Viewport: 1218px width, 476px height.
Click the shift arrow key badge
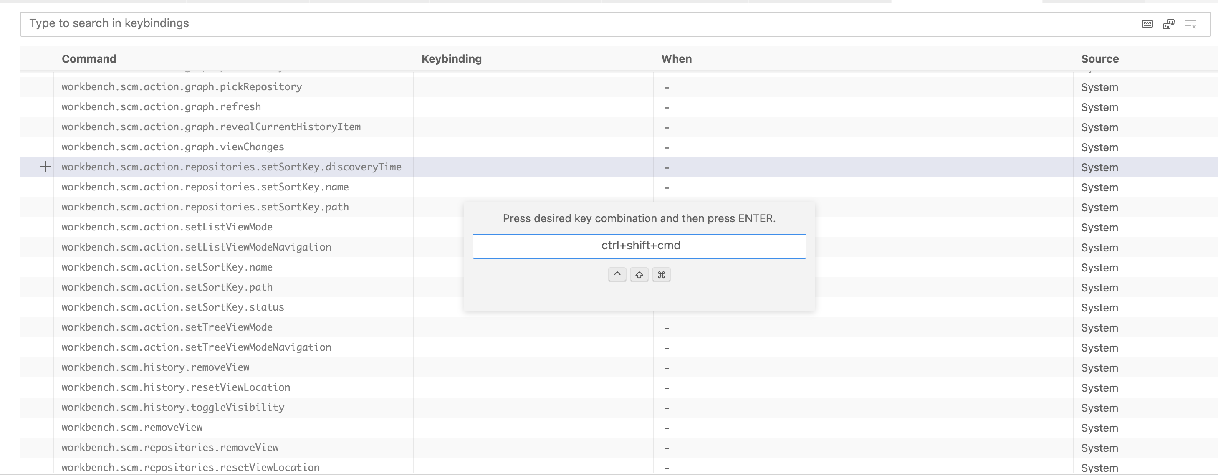639,274
